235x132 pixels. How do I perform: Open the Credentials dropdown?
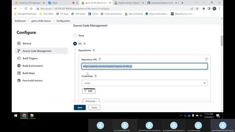tap(144, 83)
